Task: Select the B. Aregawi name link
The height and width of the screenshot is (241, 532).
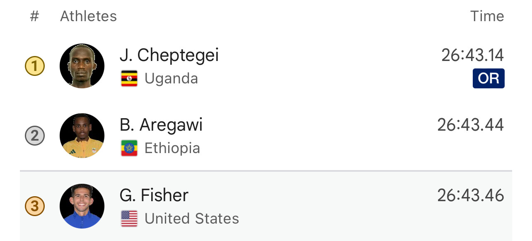Action: point(161,125)
